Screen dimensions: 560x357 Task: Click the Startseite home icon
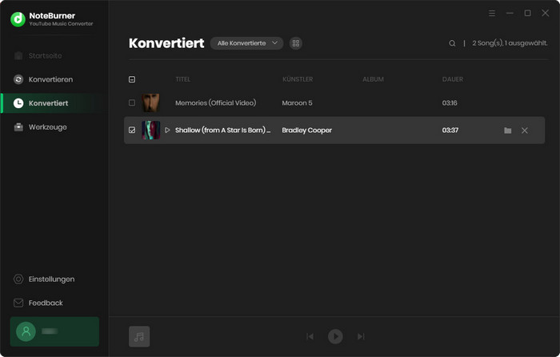(x=18, y=56)
